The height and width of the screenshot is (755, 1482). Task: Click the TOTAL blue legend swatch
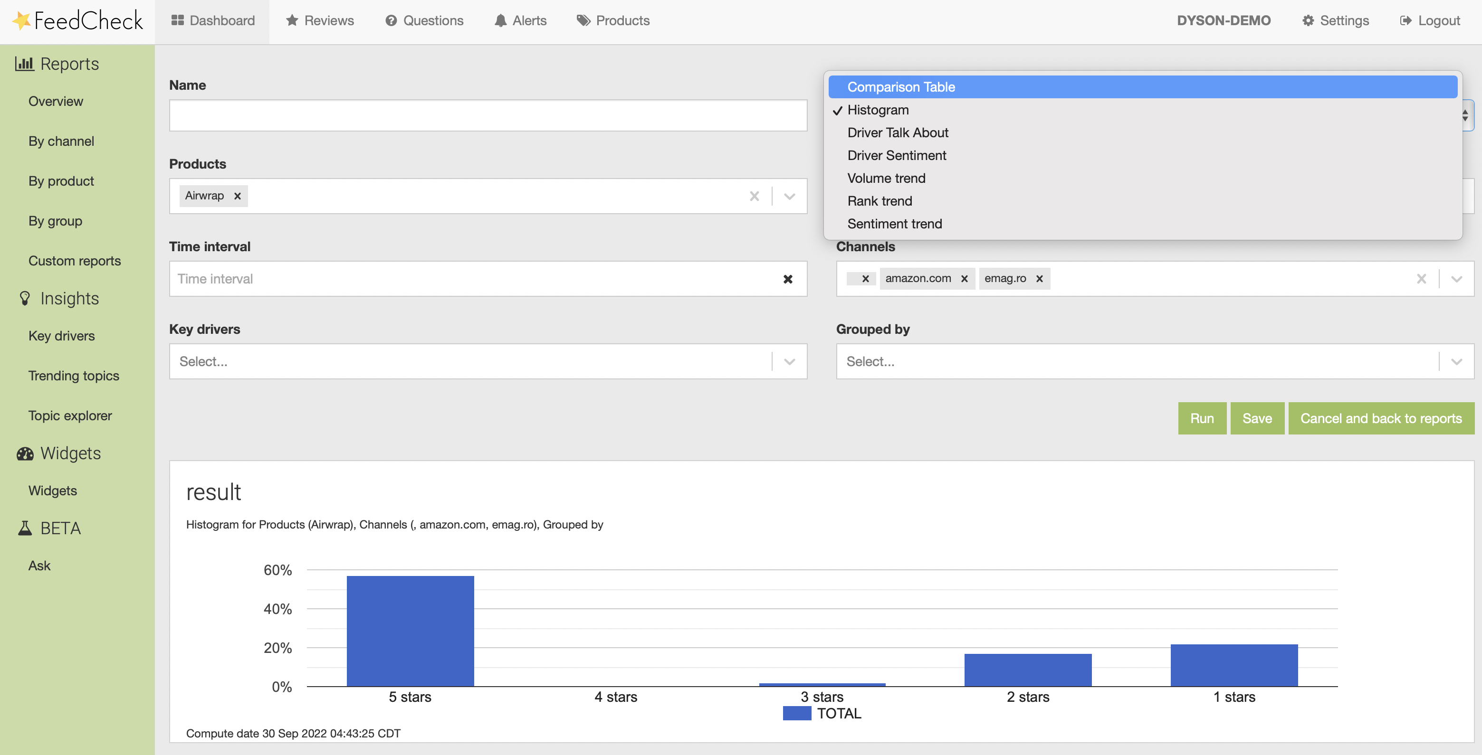click(797, 714)
